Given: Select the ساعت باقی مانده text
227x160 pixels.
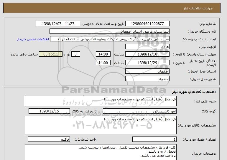Looking at the screenshot, I should pyautogui.click(x=24, y=54).
